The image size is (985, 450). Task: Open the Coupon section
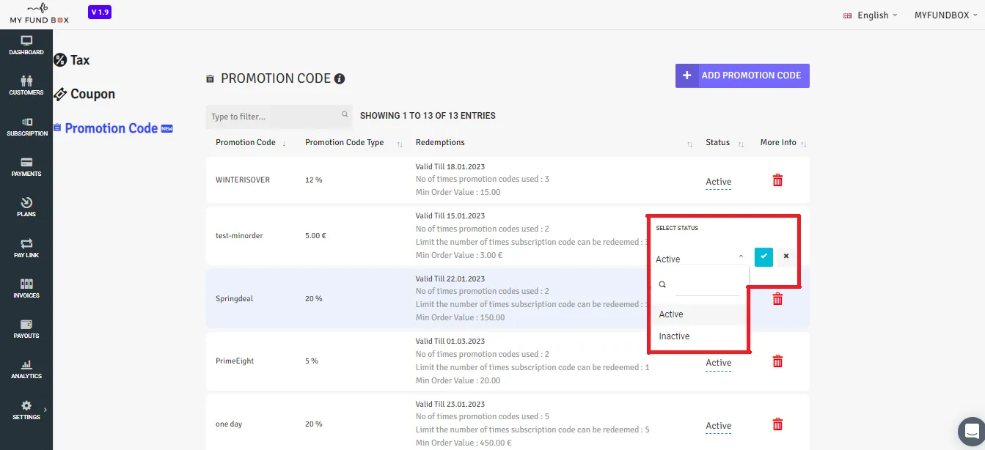pyautogui.click(x=84, y=94)
